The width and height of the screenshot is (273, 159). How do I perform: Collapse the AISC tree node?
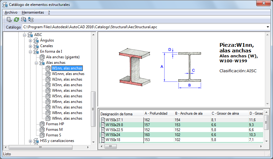[24, 35]
